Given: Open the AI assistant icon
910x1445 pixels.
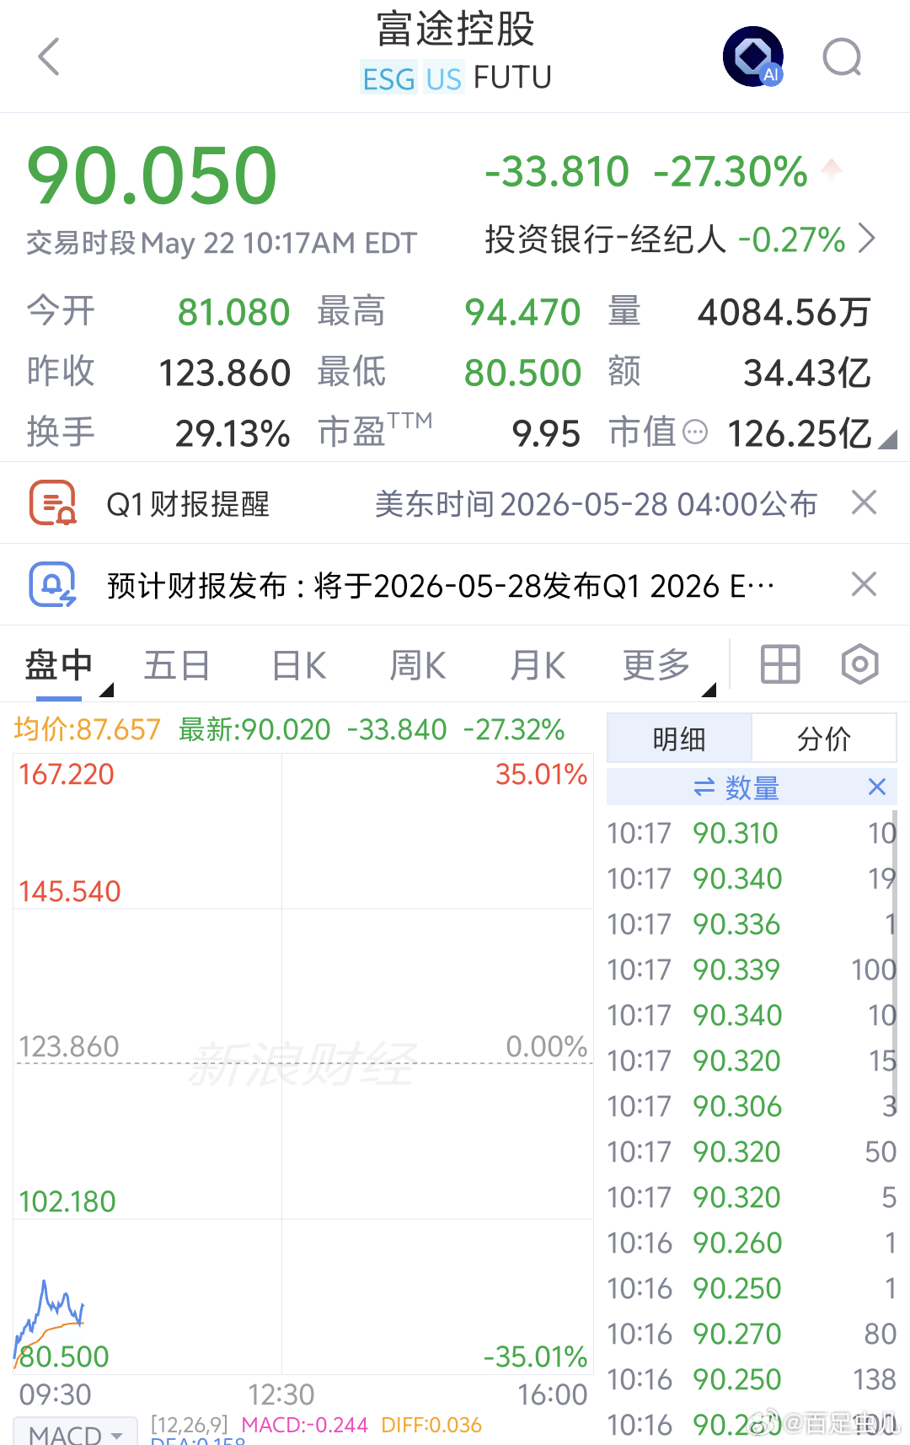Looking at the screenshot, I should coord(753,56).
